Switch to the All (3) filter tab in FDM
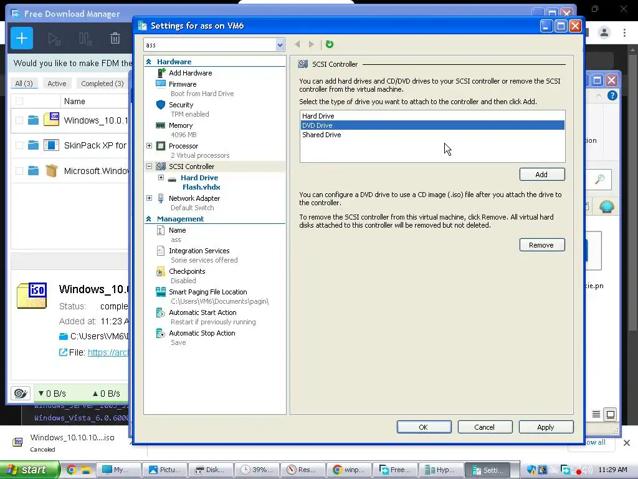This screenshot has width=638, height=479. point(24,84)
